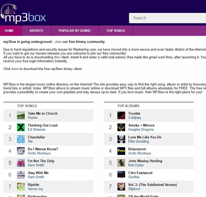Open Riptide cover thumbnail

click(21, 187)
